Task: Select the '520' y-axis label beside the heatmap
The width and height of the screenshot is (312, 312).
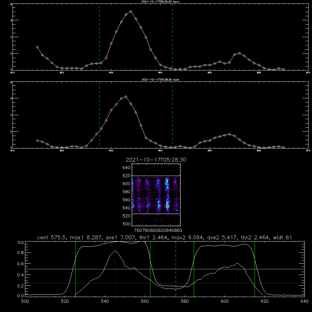Action: [126, 216]
